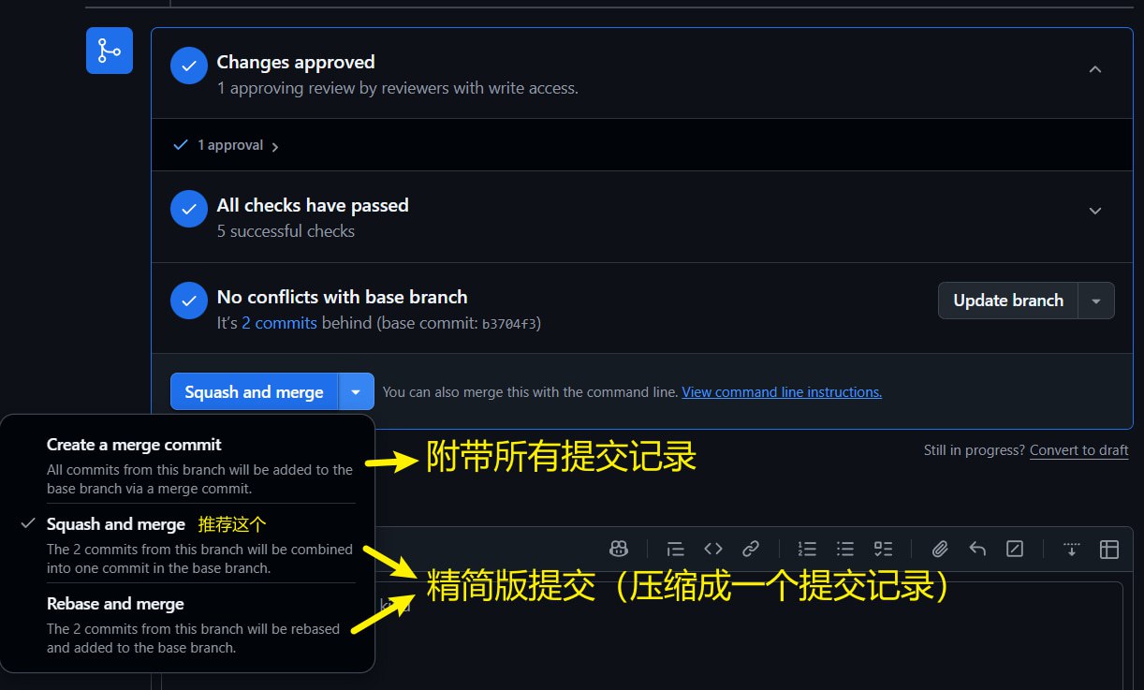Open the merge method dropdown arrow
The width and height of the screenshot is (1144, 690).
click(x=356, y=391)
